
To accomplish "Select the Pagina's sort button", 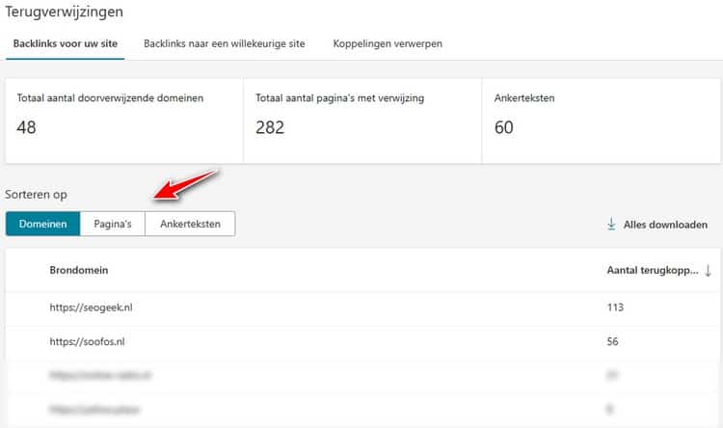I will (113, 224).
